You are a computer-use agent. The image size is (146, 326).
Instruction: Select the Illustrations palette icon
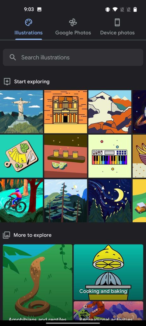29,23
